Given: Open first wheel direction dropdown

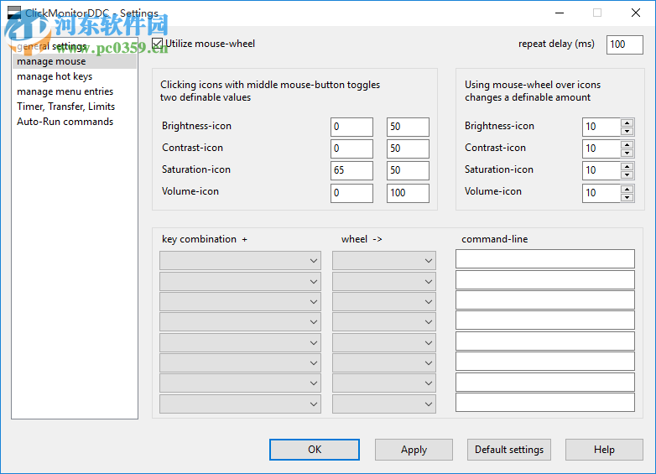Looking at the screenshot, I should tap(384, 260).
